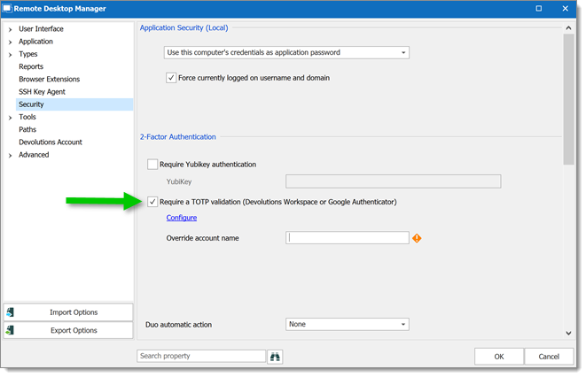This screenshot has height=377, width=586.
Task: Expand the Types tree node
Action: coord(10,55)
